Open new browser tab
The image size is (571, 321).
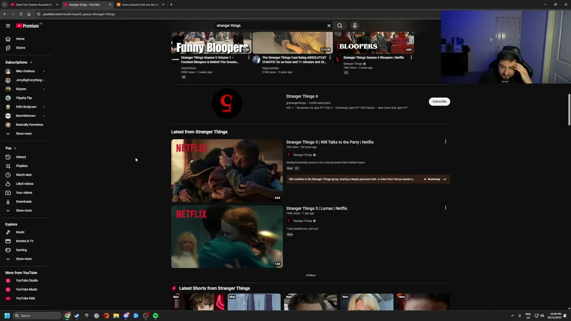pos(171,4)
